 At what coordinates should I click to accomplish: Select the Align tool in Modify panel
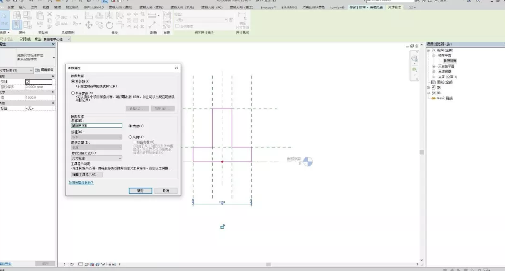tap(88, 16)
